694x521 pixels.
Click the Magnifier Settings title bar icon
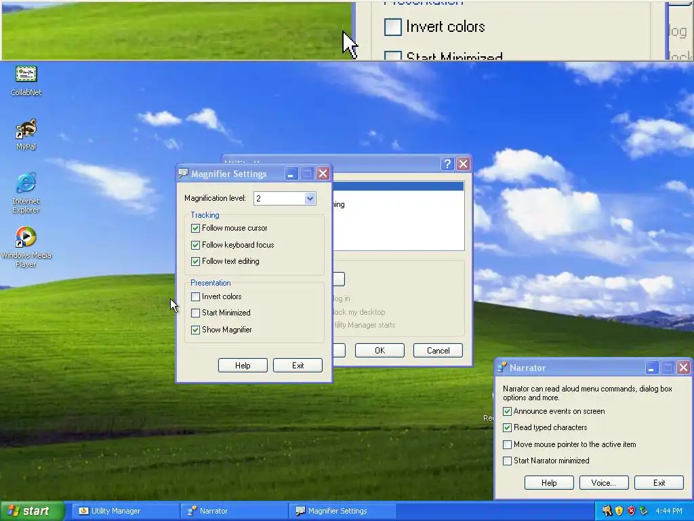point(183,173)
